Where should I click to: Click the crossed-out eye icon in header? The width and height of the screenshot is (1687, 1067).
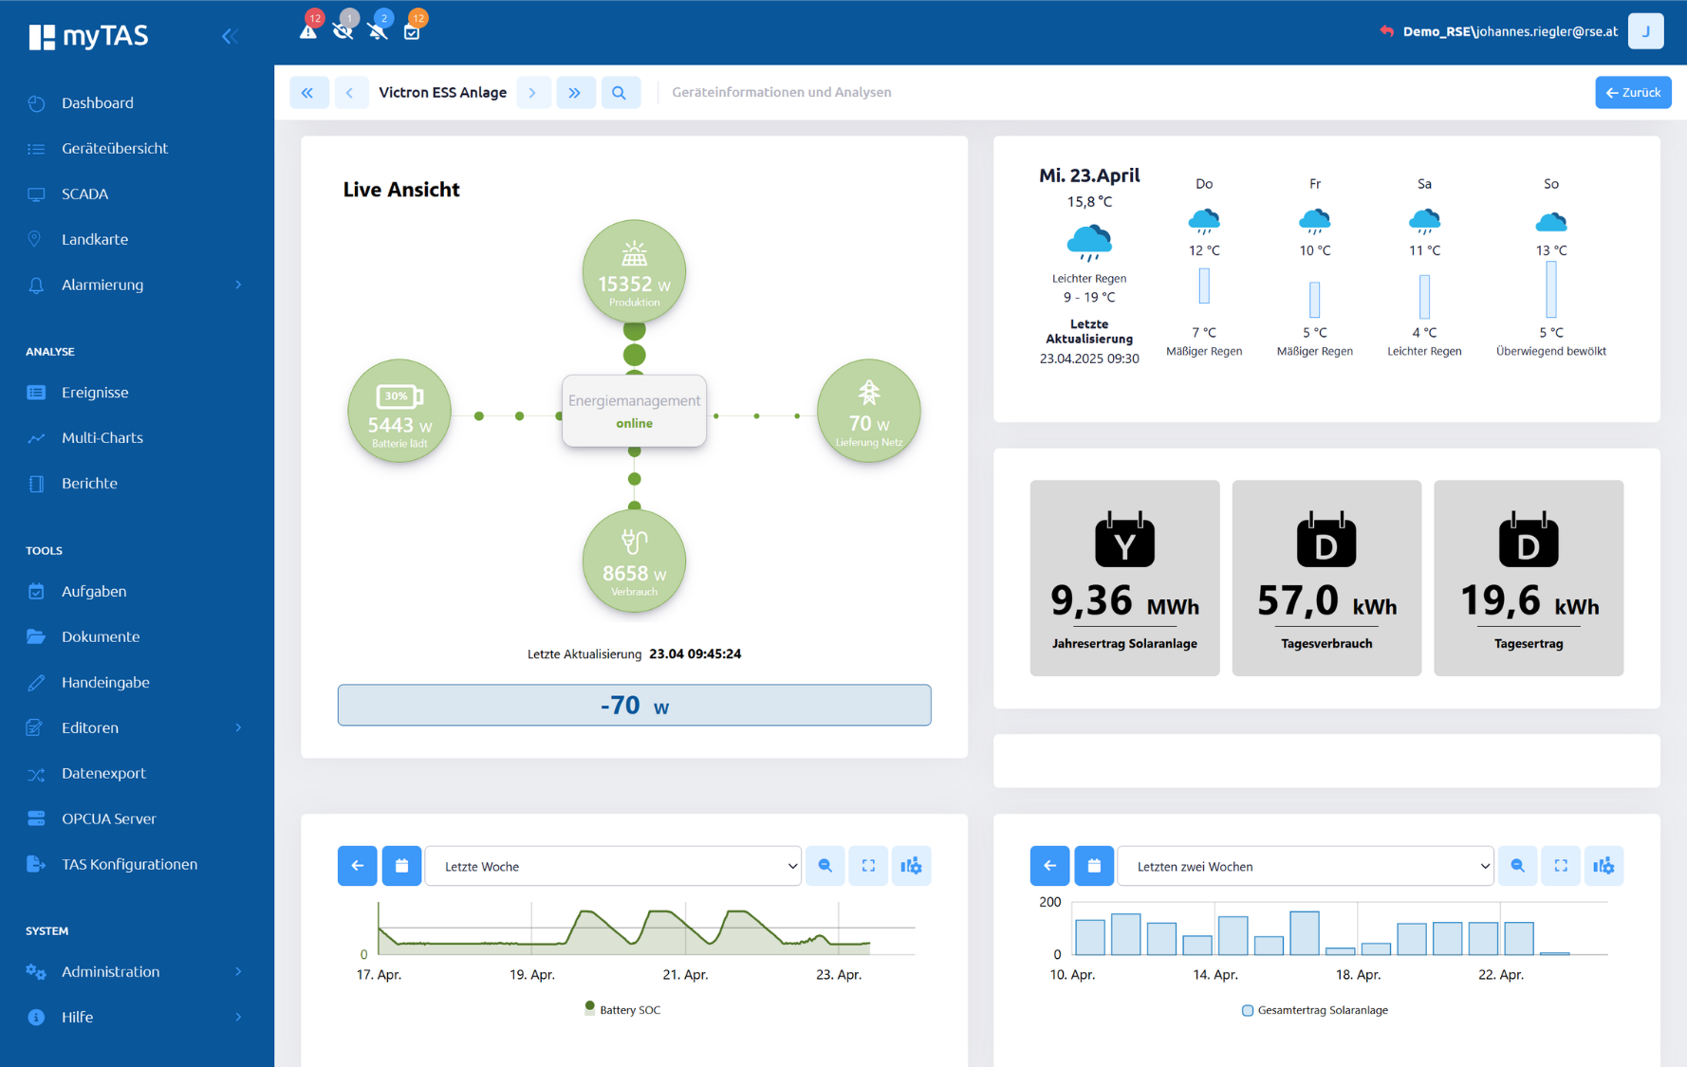click(343, 31)
